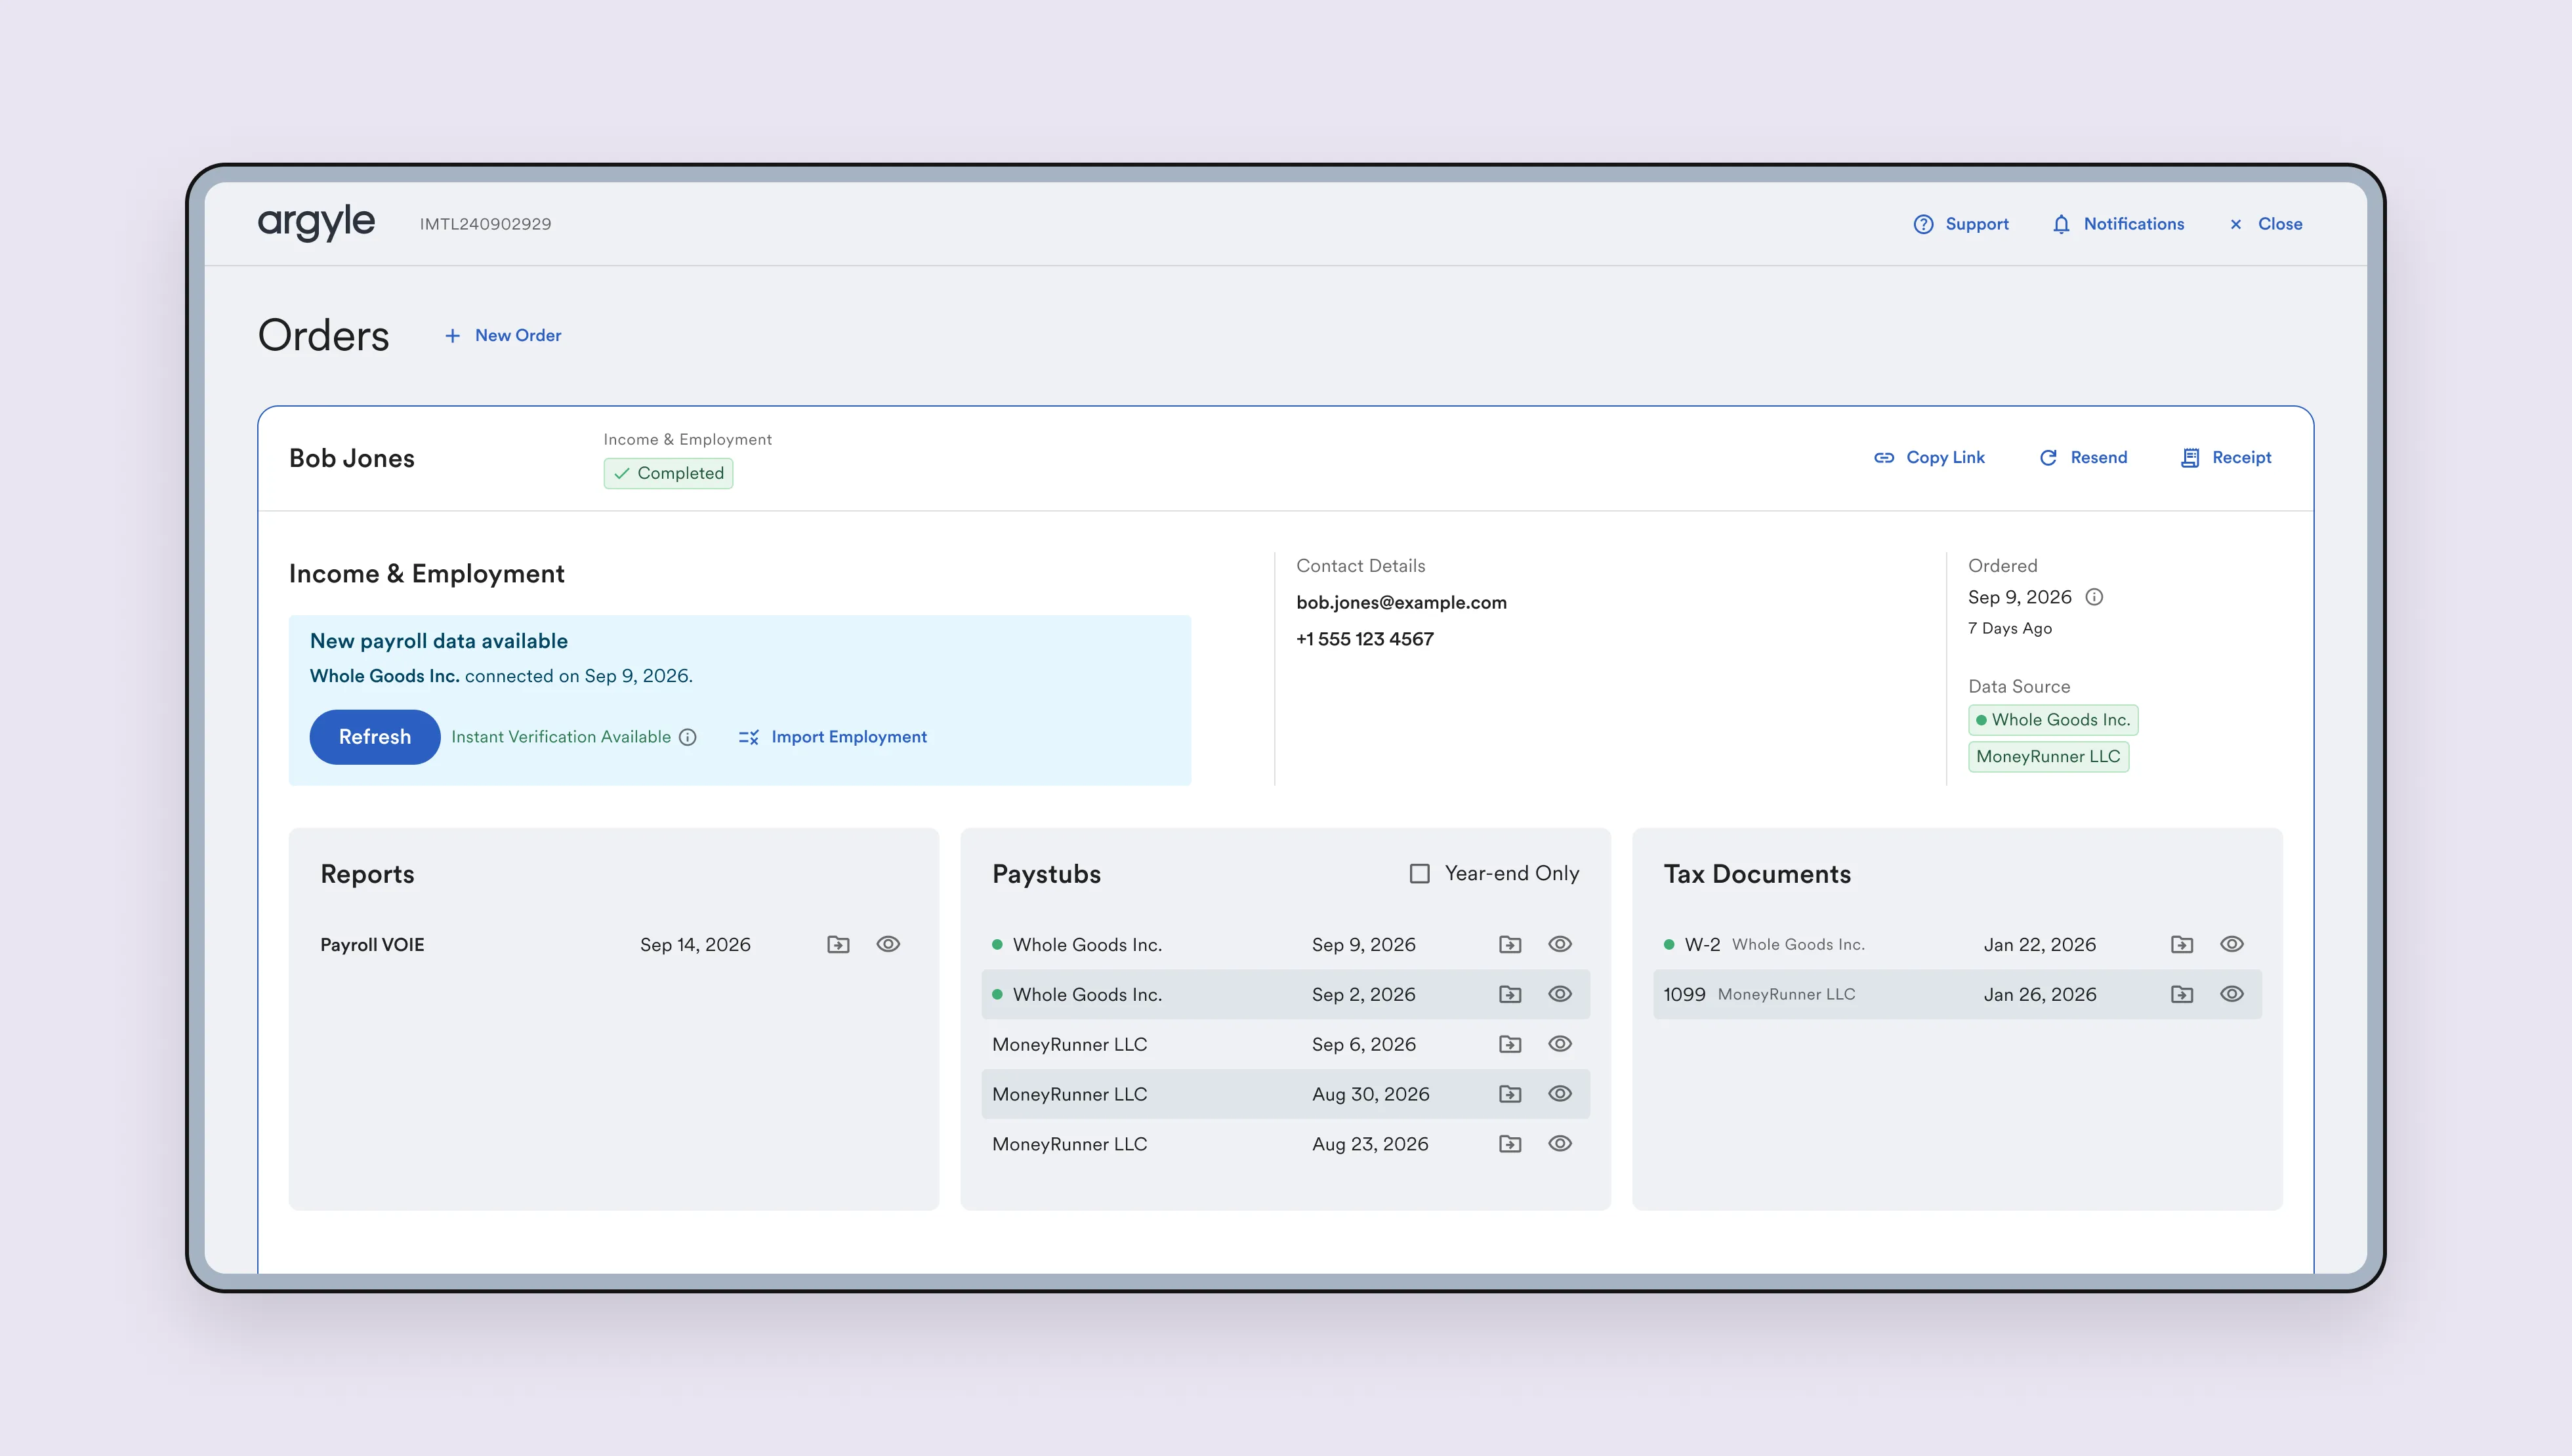Download MoneyRunner LLC Aug 30 paystub
Image resolution: width=2572 pixels, height=1456 pixels.
pyautogui.click(x=1510, y=1095)
